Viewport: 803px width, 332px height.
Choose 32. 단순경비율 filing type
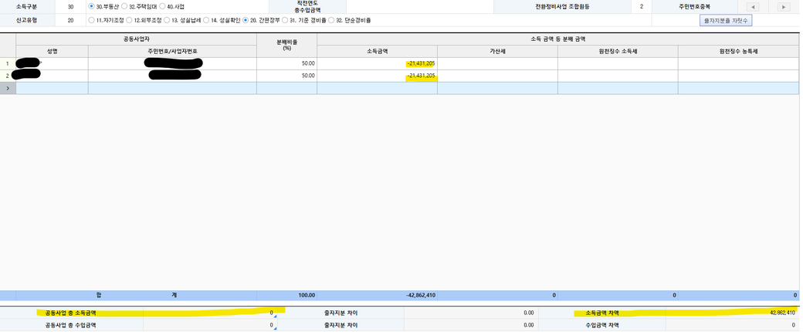click(331, 20)
